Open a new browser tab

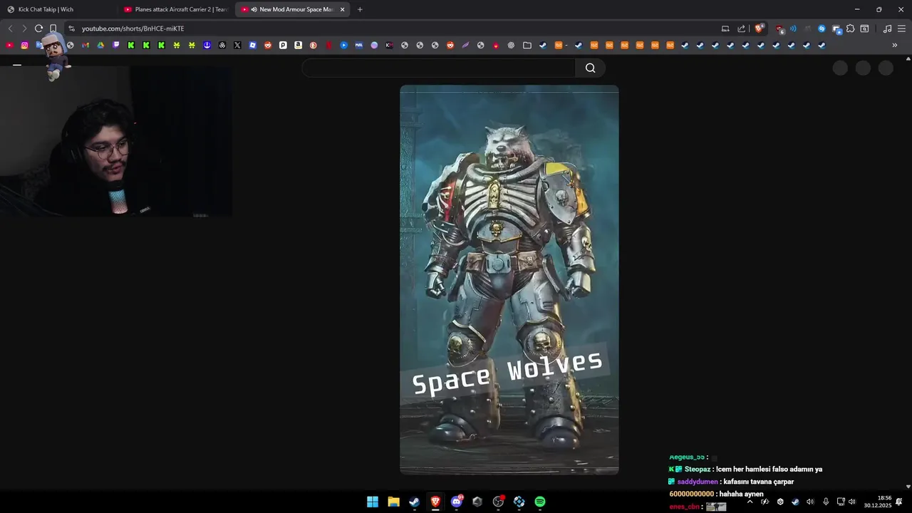360,9
